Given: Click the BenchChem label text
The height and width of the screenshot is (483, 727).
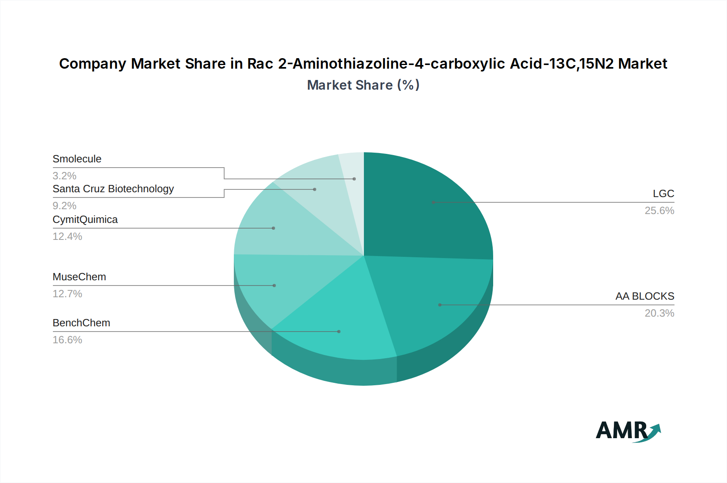Looking at the screenshot, I should click(x=81, y=323).
